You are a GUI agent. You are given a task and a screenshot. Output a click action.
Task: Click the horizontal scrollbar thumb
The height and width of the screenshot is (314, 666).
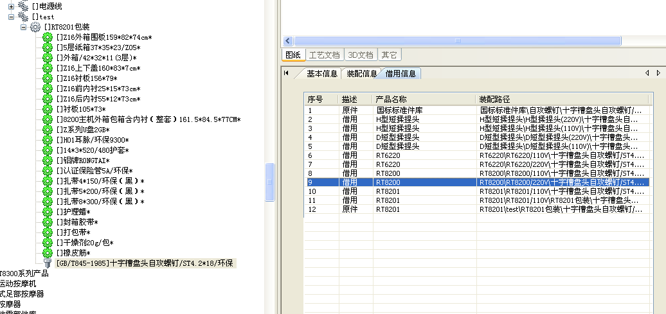(x=458, y=40)
